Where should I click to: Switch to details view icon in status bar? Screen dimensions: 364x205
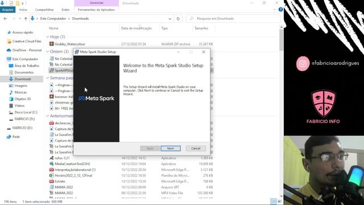click(274, 201)
